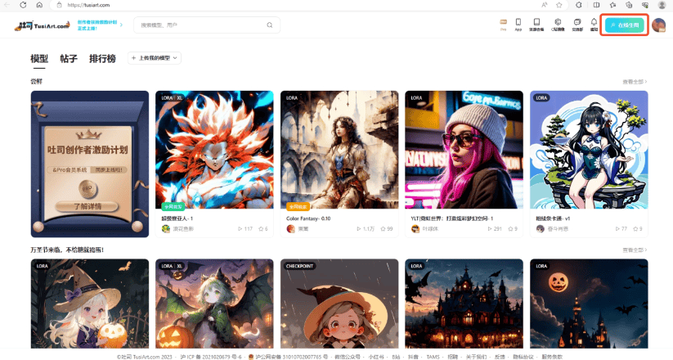Click the search magnifier icon
The height and width of the screenshot is (360, 673).
(270, 25)
